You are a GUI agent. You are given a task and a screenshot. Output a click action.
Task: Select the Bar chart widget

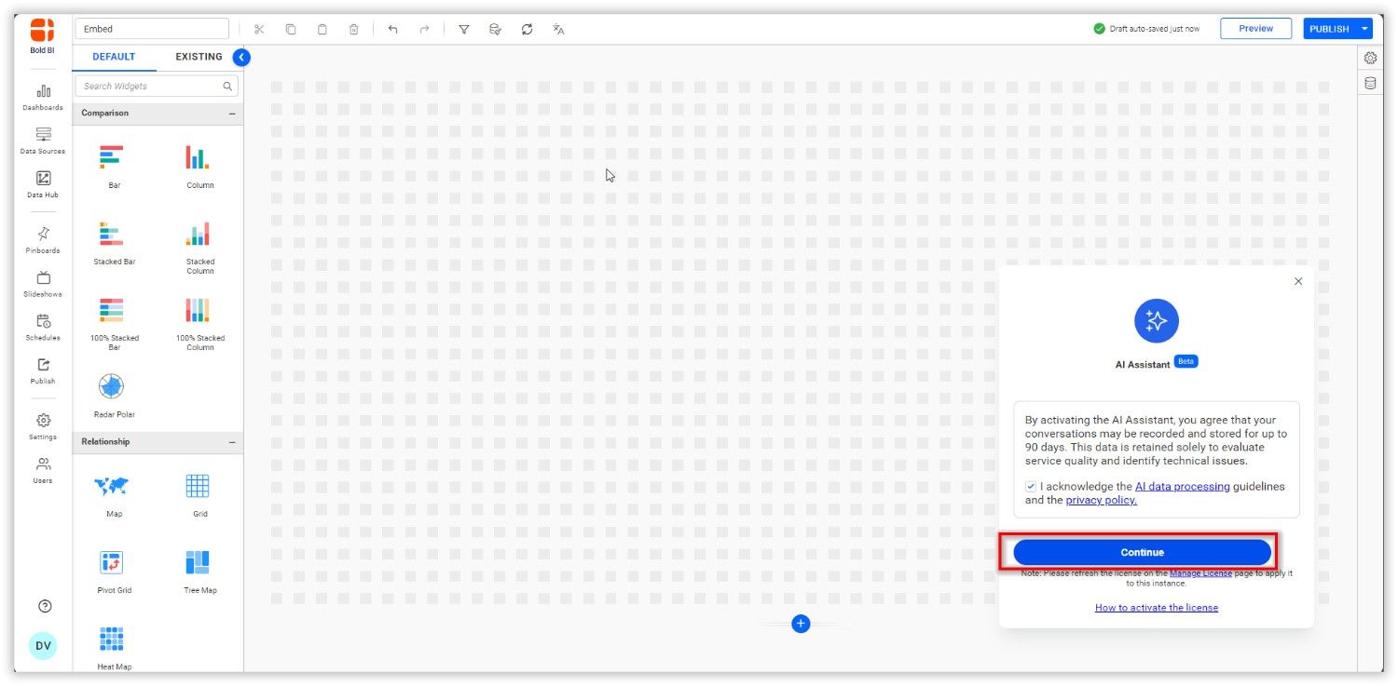coord(113,166)
